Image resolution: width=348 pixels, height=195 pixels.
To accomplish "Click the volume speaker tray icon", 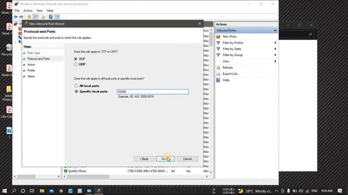I will coord(301,191).
